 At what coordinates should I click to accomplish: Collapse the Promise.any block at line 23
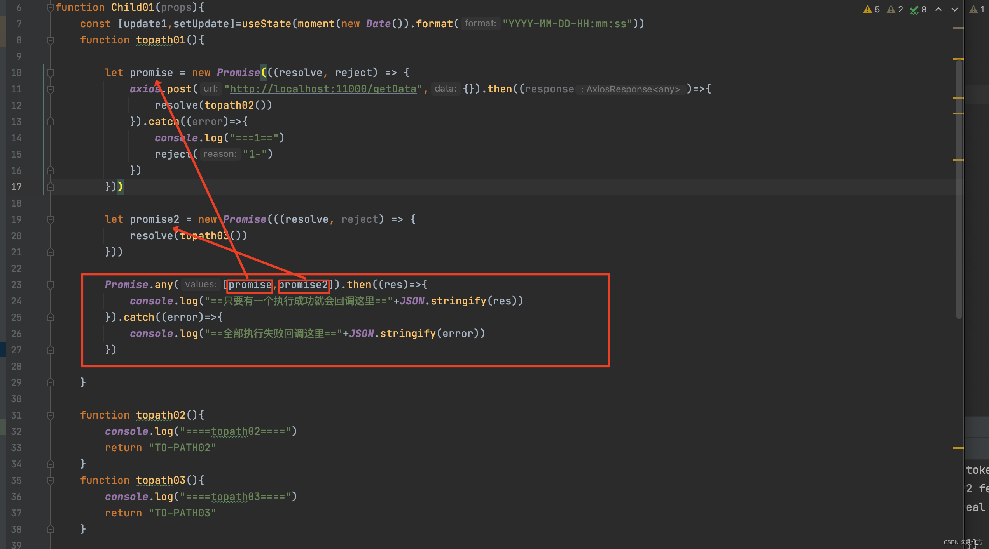click(x=50, y=285)
